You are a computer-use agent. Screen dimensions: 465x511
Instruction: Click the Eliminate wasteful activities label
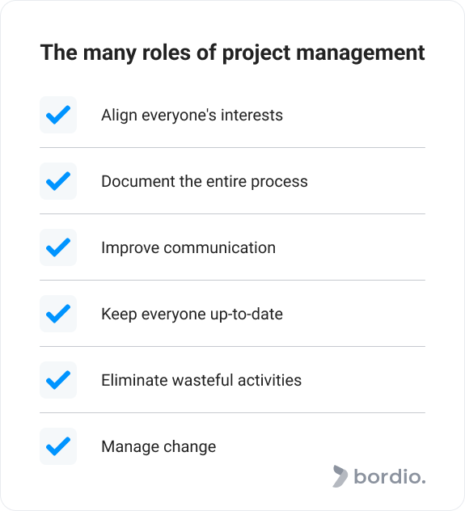[x=201, y=380]
